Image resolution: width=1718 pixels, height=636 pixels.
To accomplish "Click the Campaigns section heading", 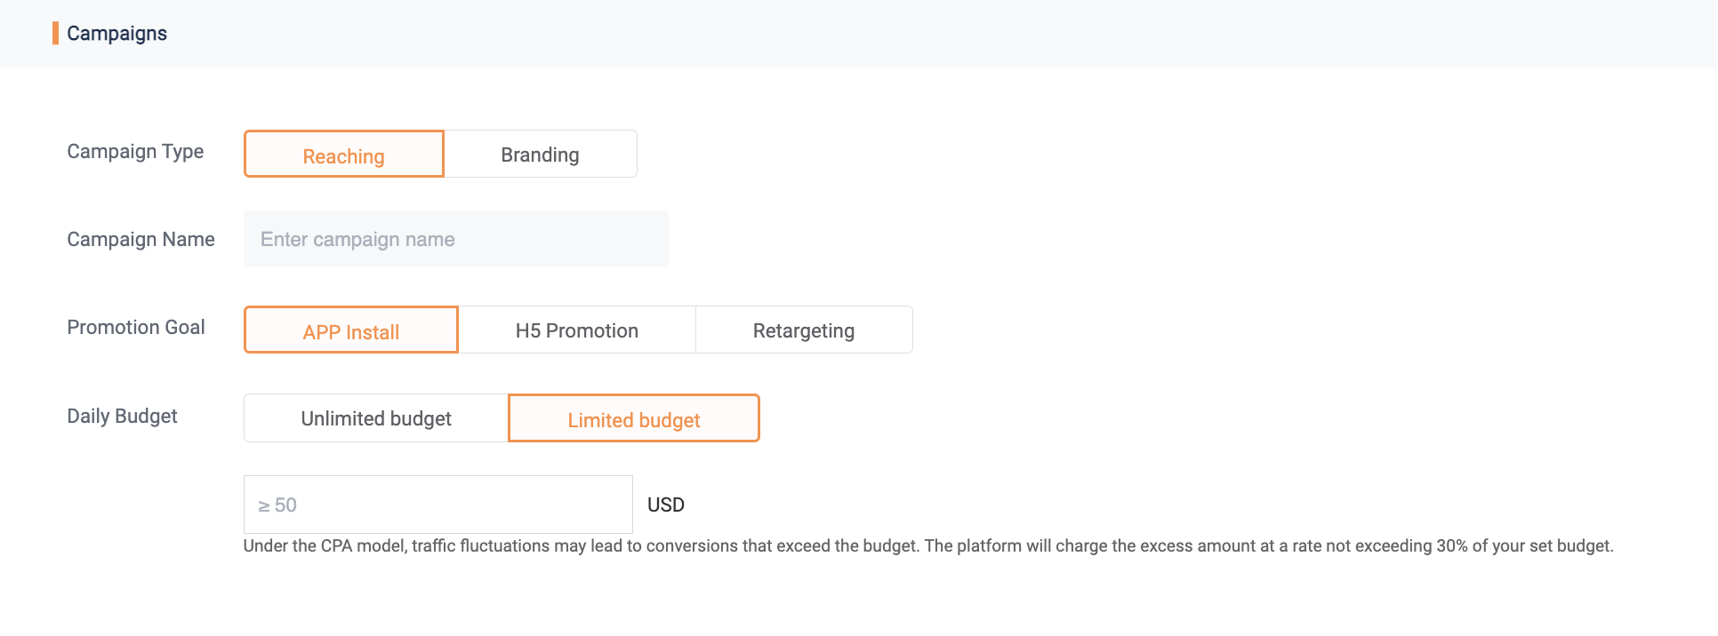I will click(x=116, y=34).
